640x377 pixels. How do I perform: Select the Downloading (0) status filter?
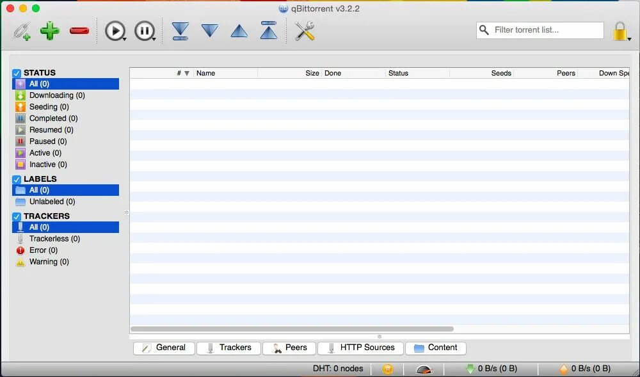pyautogui.click(x=66, y=95)
